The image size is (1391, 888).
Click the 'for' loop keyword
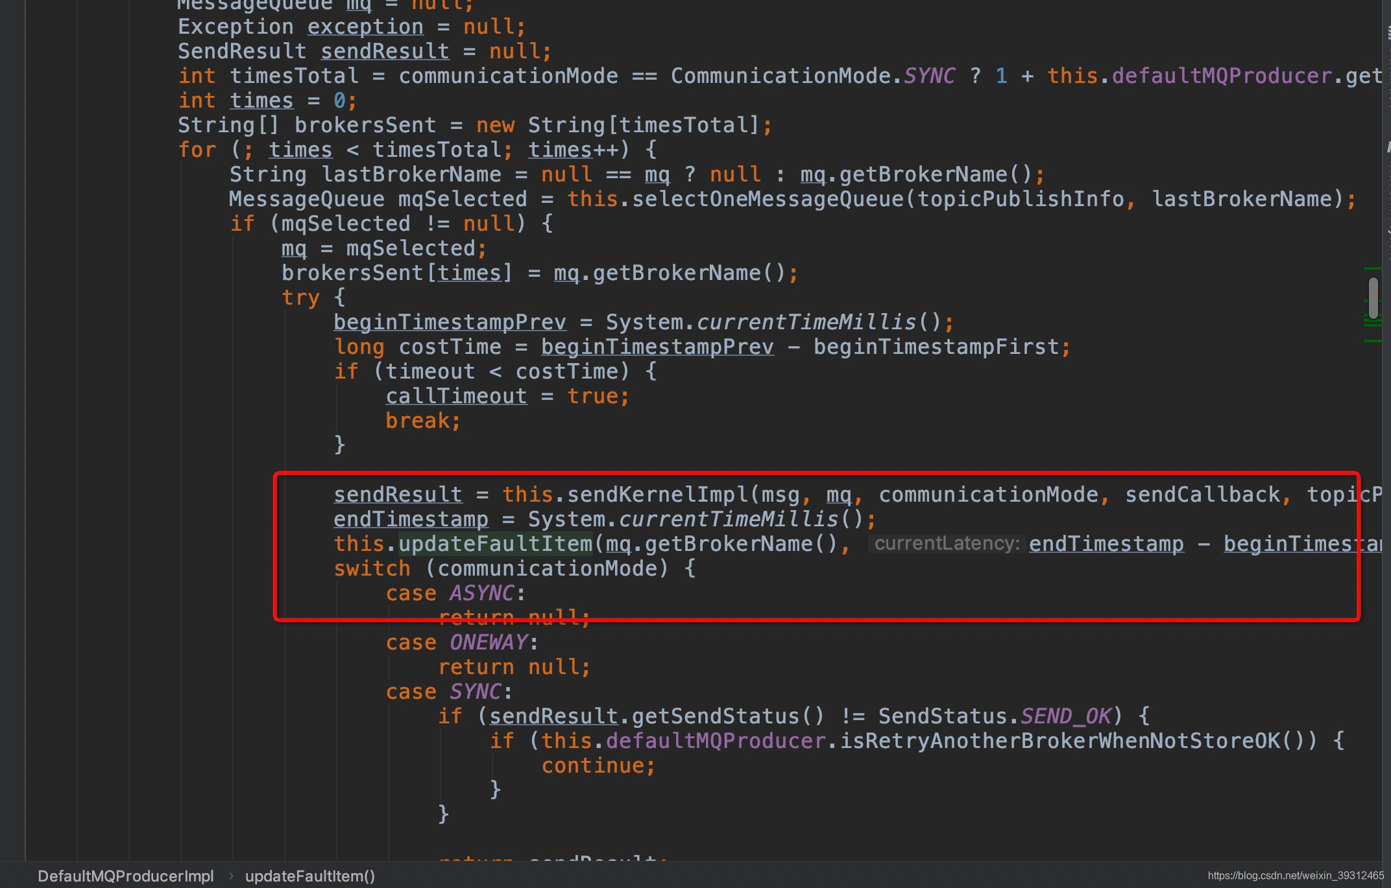197,150
